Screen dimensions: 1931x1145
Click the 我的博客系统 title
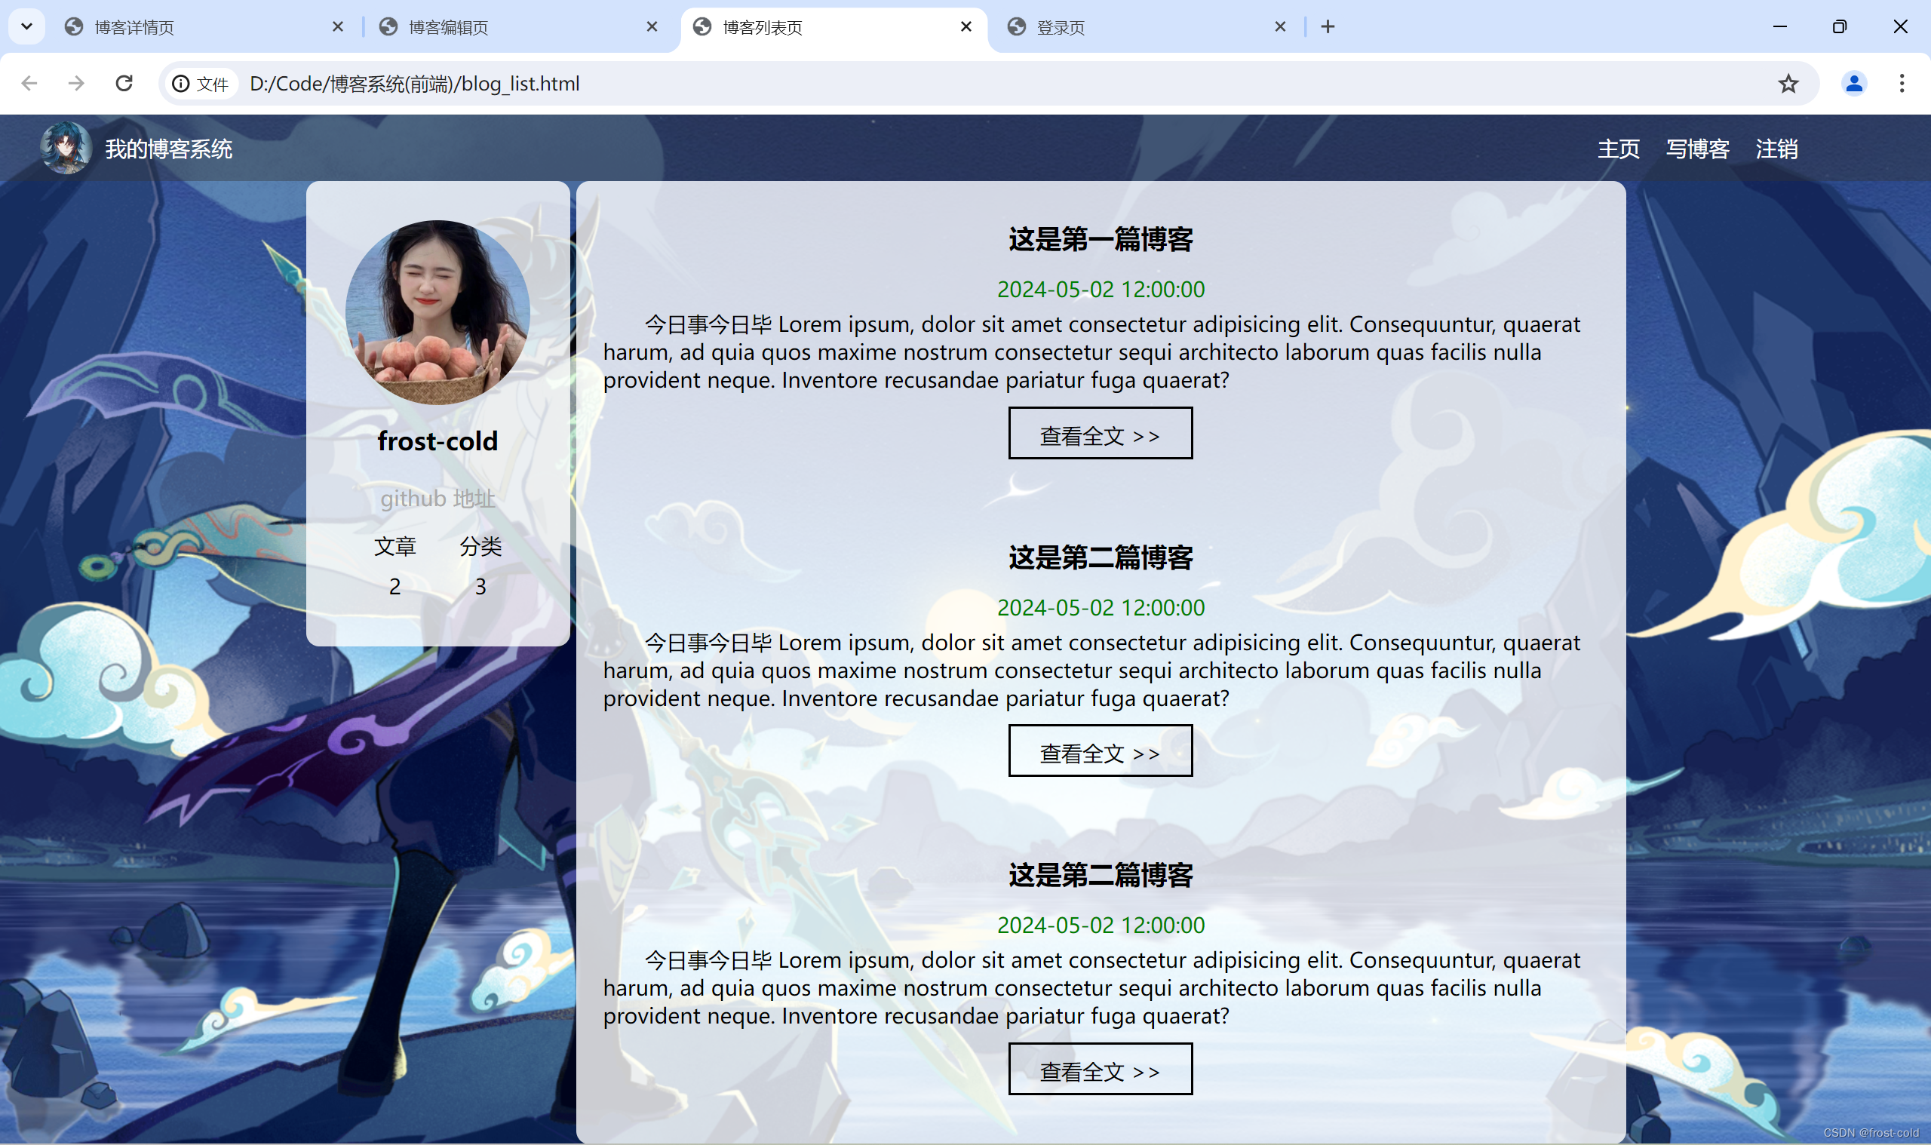(169, 149)
